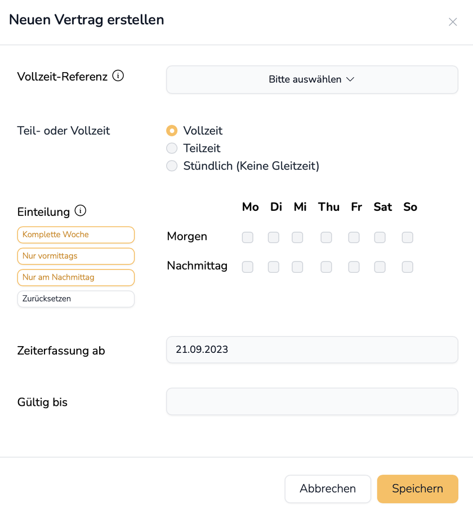Check the Morgen box for Sat
Viewport: 473px width, 518px height.
click(x=380, y=237)
